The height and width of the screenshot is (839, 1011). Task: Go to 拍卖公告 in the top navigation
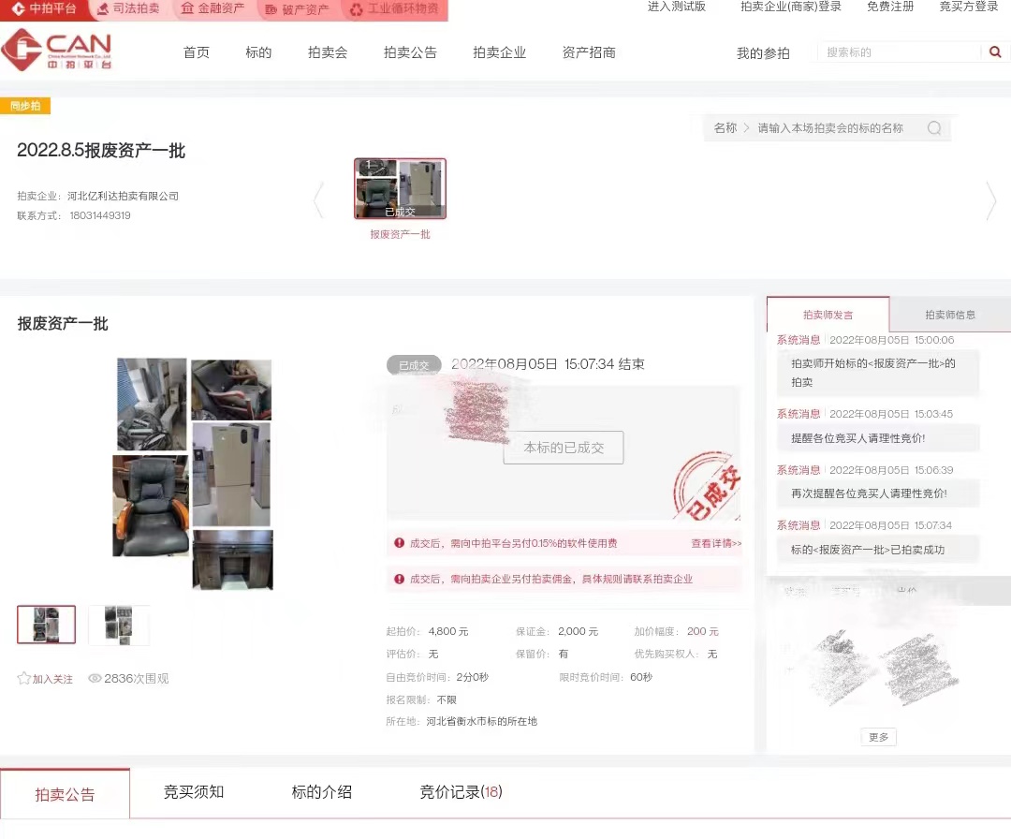tap(410, 52)
